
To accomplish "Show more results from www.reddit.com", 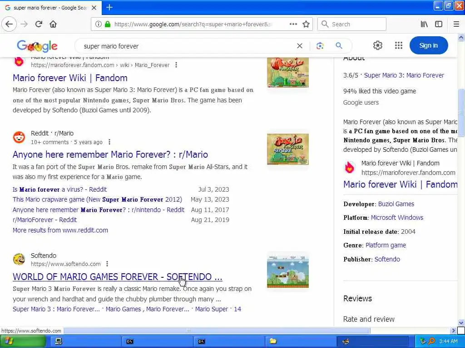I will [x=60, y=230].
